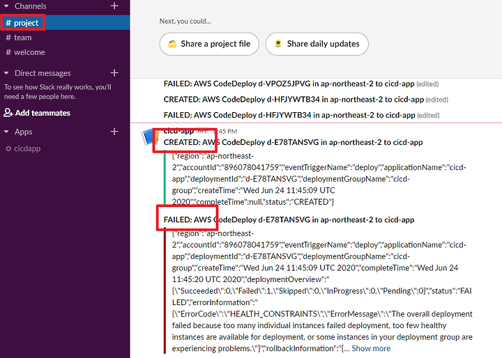Click the Add teammates person icon

pyautogui.click(x=8, y=113)
